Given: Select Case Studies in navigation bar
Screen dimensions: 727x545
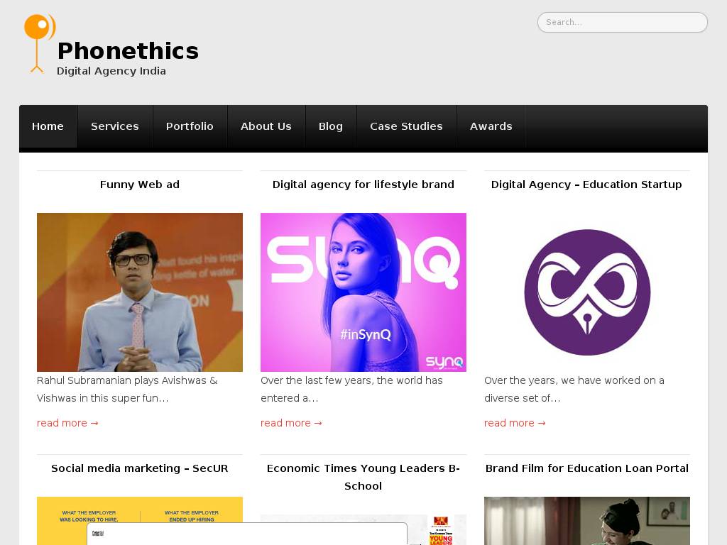Looking at the screenshot, I should [x=406, y=126].
